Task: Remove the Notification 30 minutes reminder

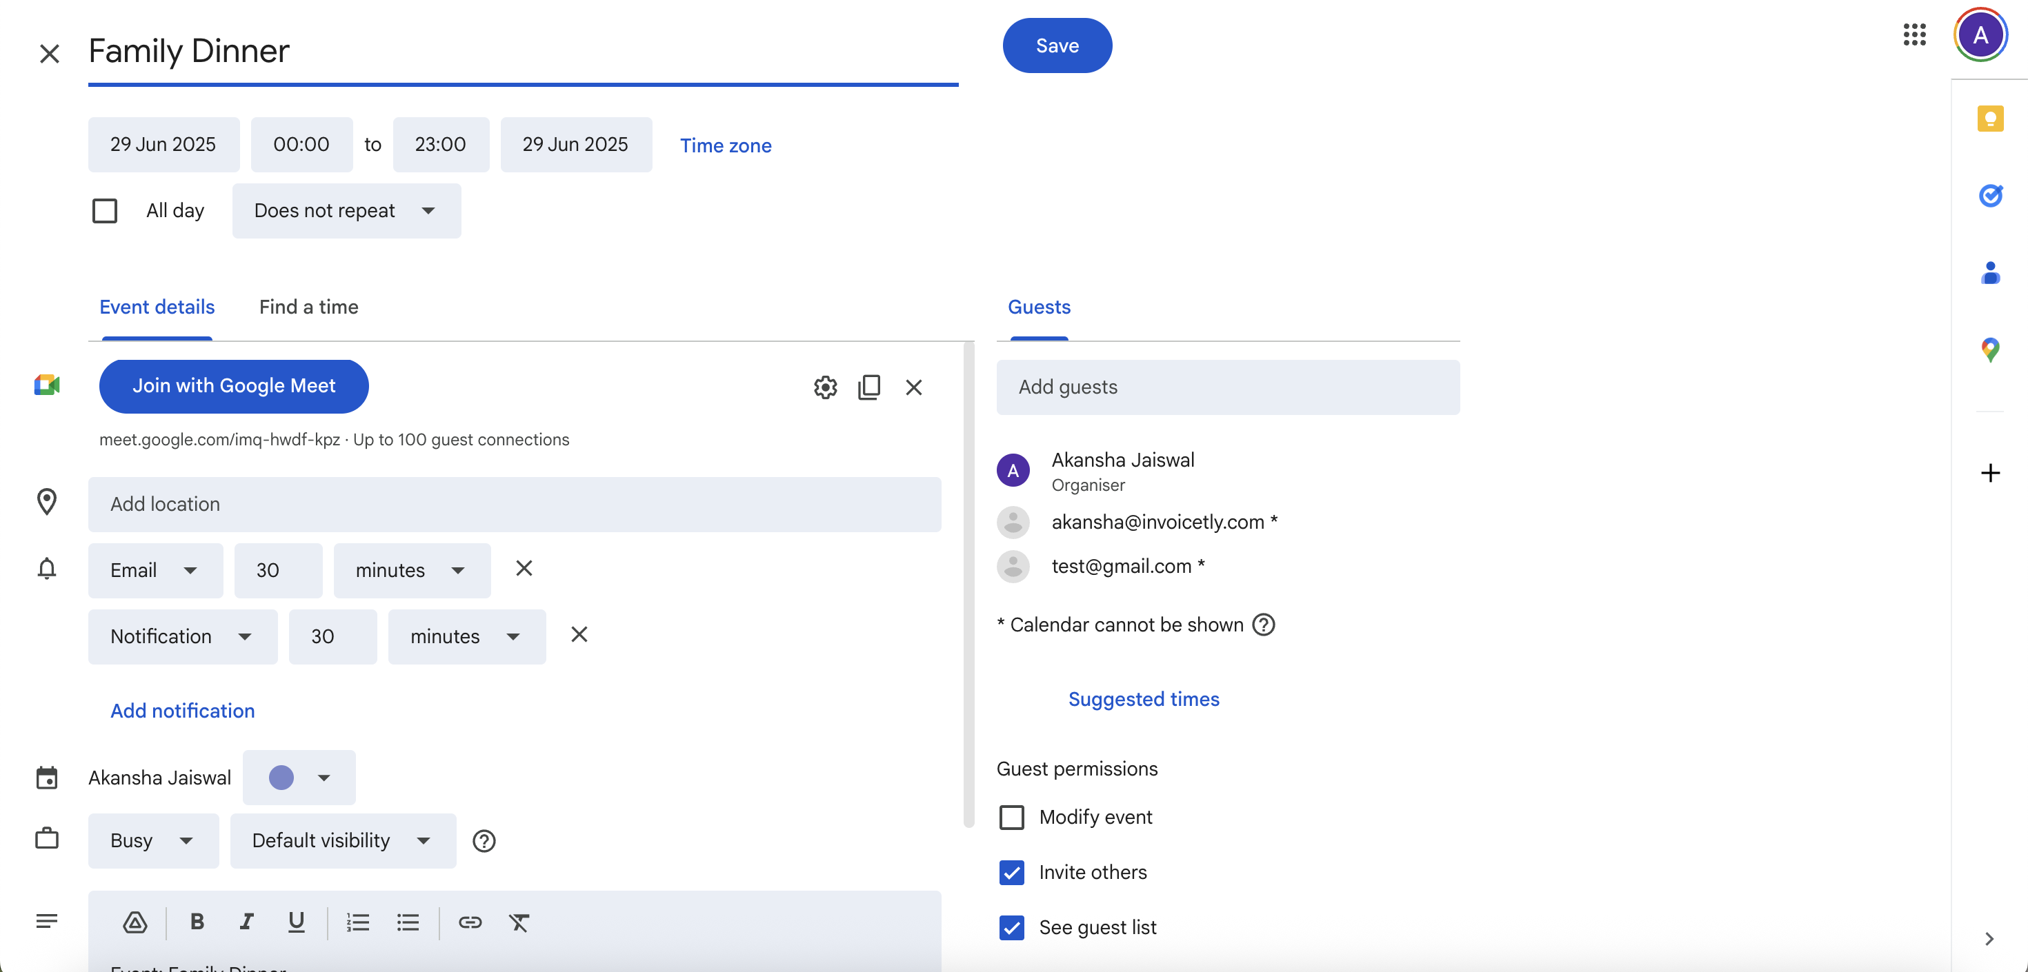Action: pos(579,634)
